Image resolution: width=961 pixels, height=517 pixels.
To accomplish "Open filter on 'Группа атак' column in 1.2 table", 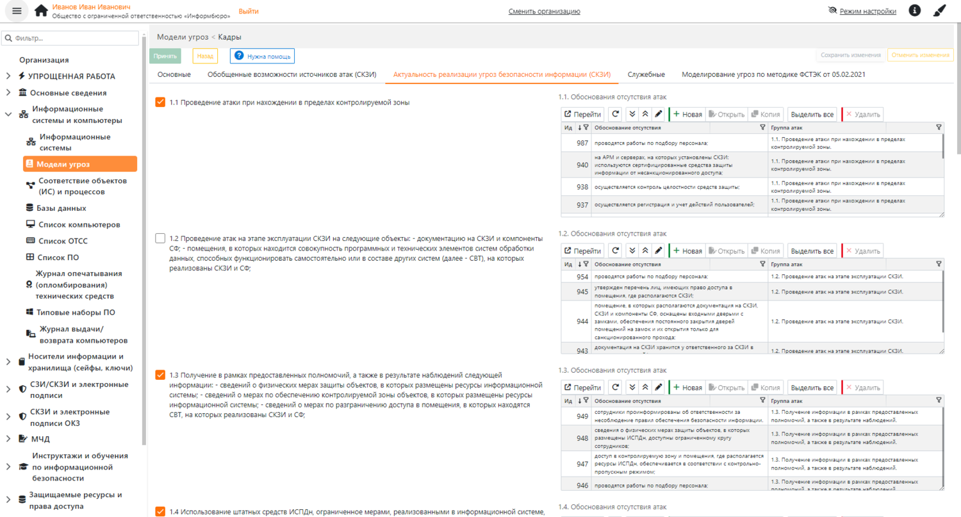I will click(939, 264).
